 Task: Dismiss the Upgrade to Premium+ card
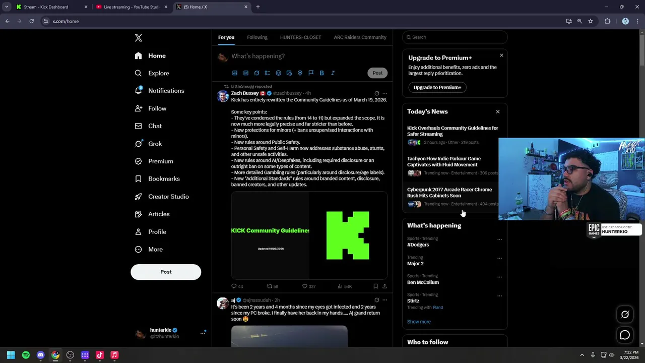(501, 55)
